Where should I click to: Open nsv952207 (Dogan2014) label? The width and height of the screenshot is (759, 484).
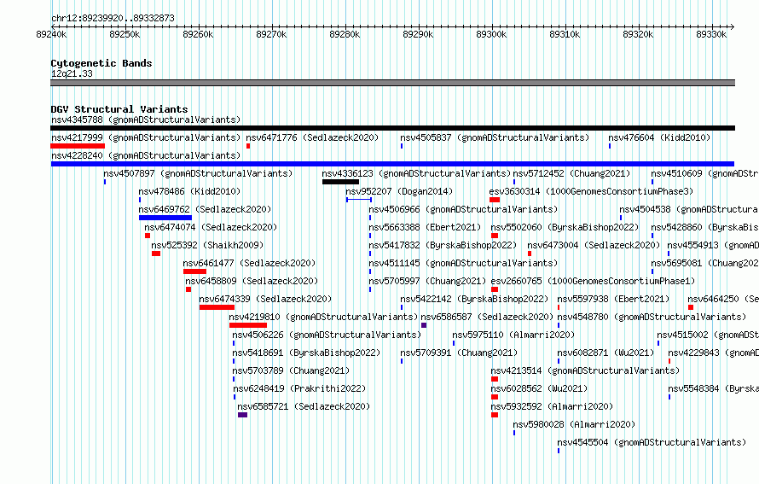[x=399, y=191]
